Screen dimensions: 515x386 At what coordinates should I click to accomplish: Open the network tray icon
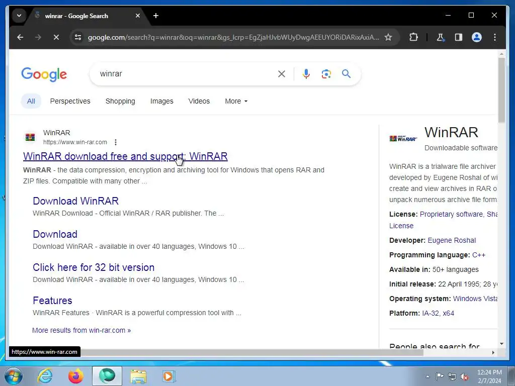tap(452, 376)
